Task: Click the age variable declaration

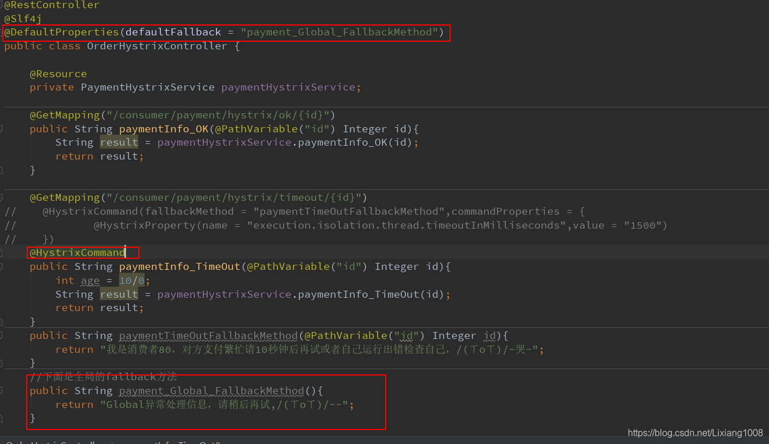Action: coord(90,280)
